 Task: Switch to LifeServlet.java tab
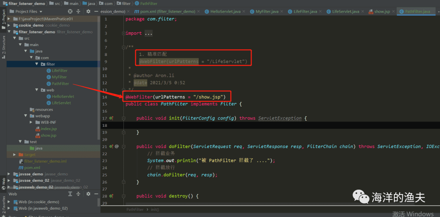pos(345,11)
